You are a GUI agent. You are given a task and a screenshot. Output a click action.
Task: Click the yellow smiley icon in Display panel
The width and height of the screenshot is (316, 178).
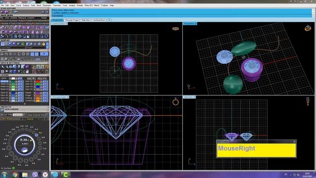pos(43,44)
